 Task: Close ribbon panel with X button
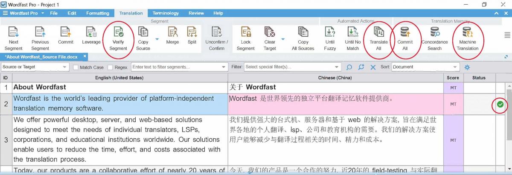506,13
